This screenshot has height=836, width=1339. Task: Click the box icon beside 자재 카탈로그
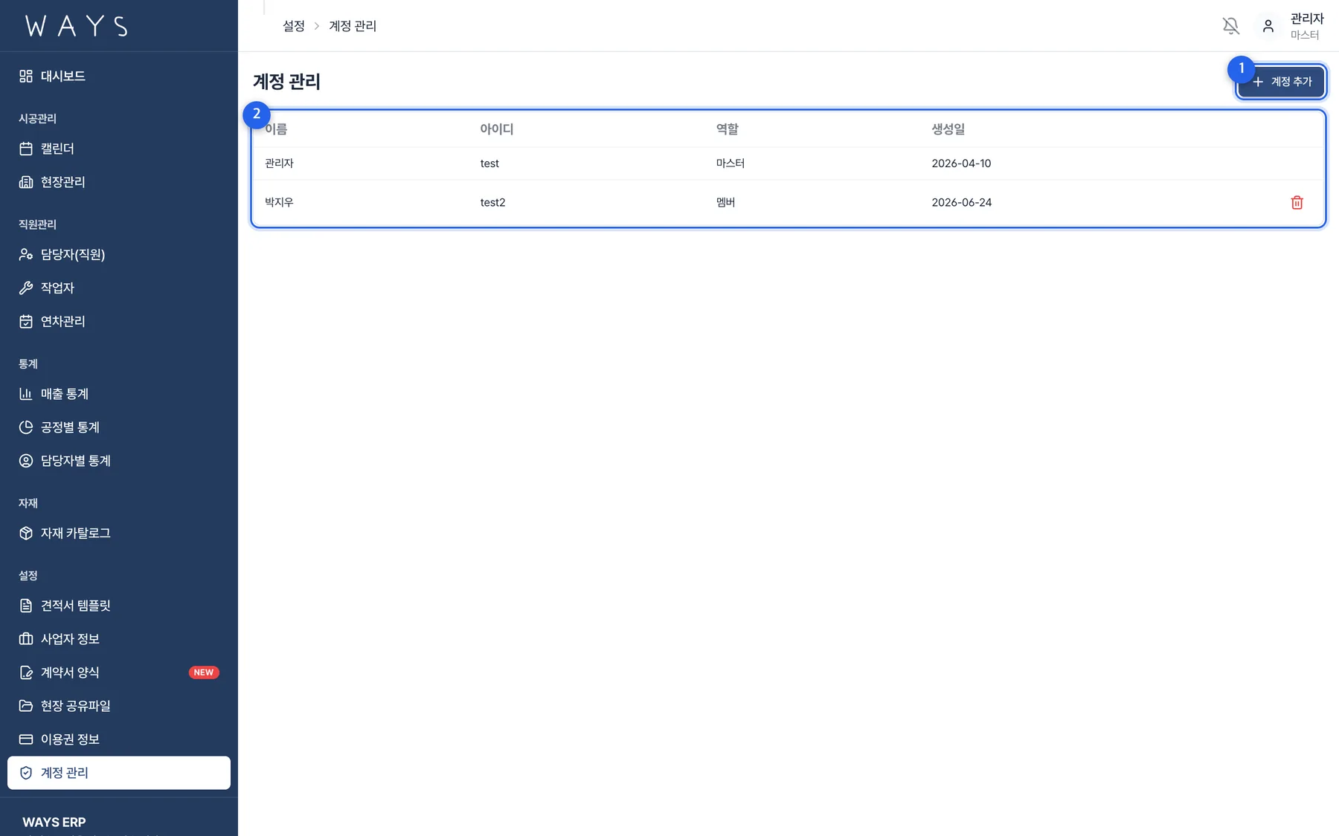point(26,533)
